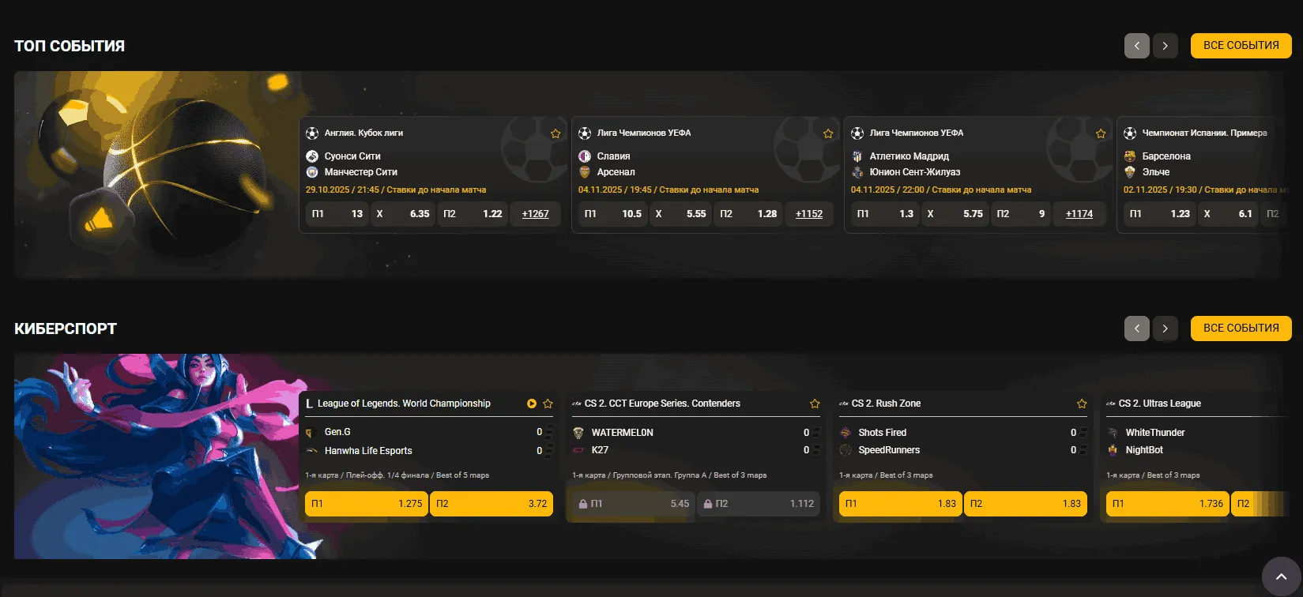
Task: Open +1174 markets for Atletico Madrid match
Action: click(1079, 214)
